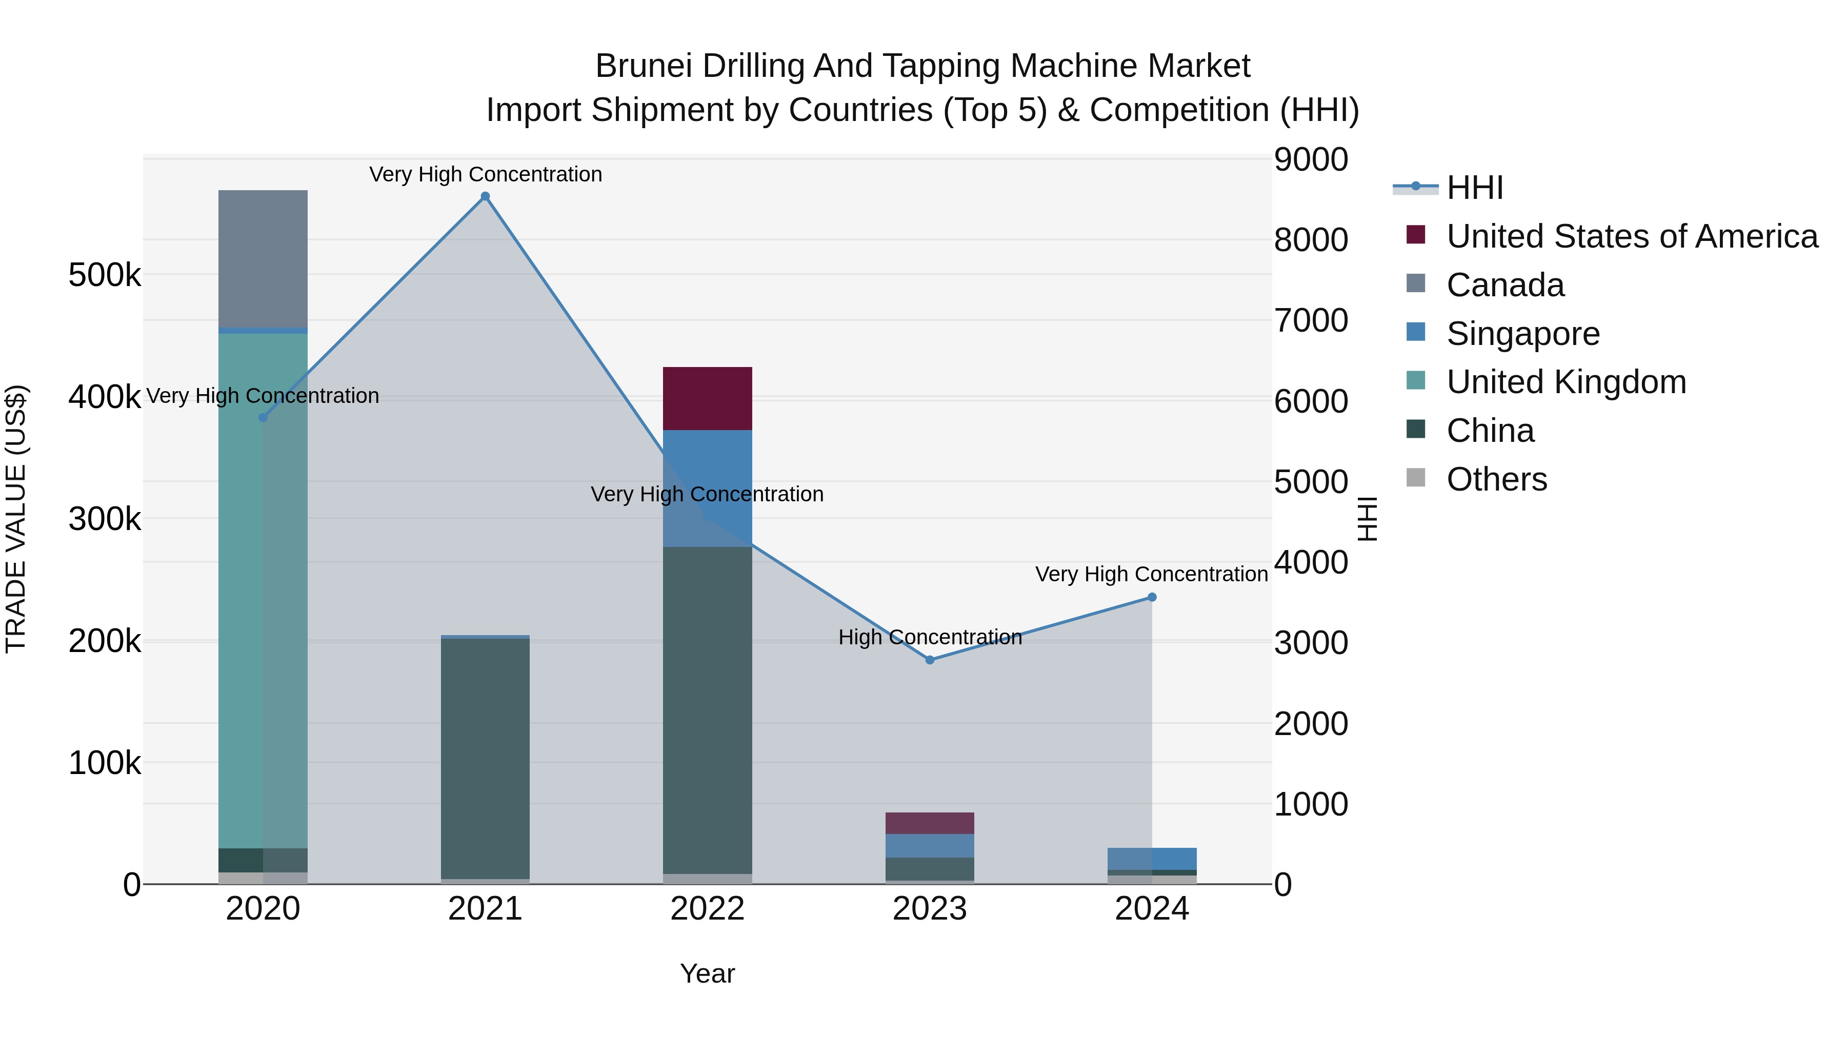
Task: Click the United Kingdom segment of 2020 bar
Action: pos(263,591)
